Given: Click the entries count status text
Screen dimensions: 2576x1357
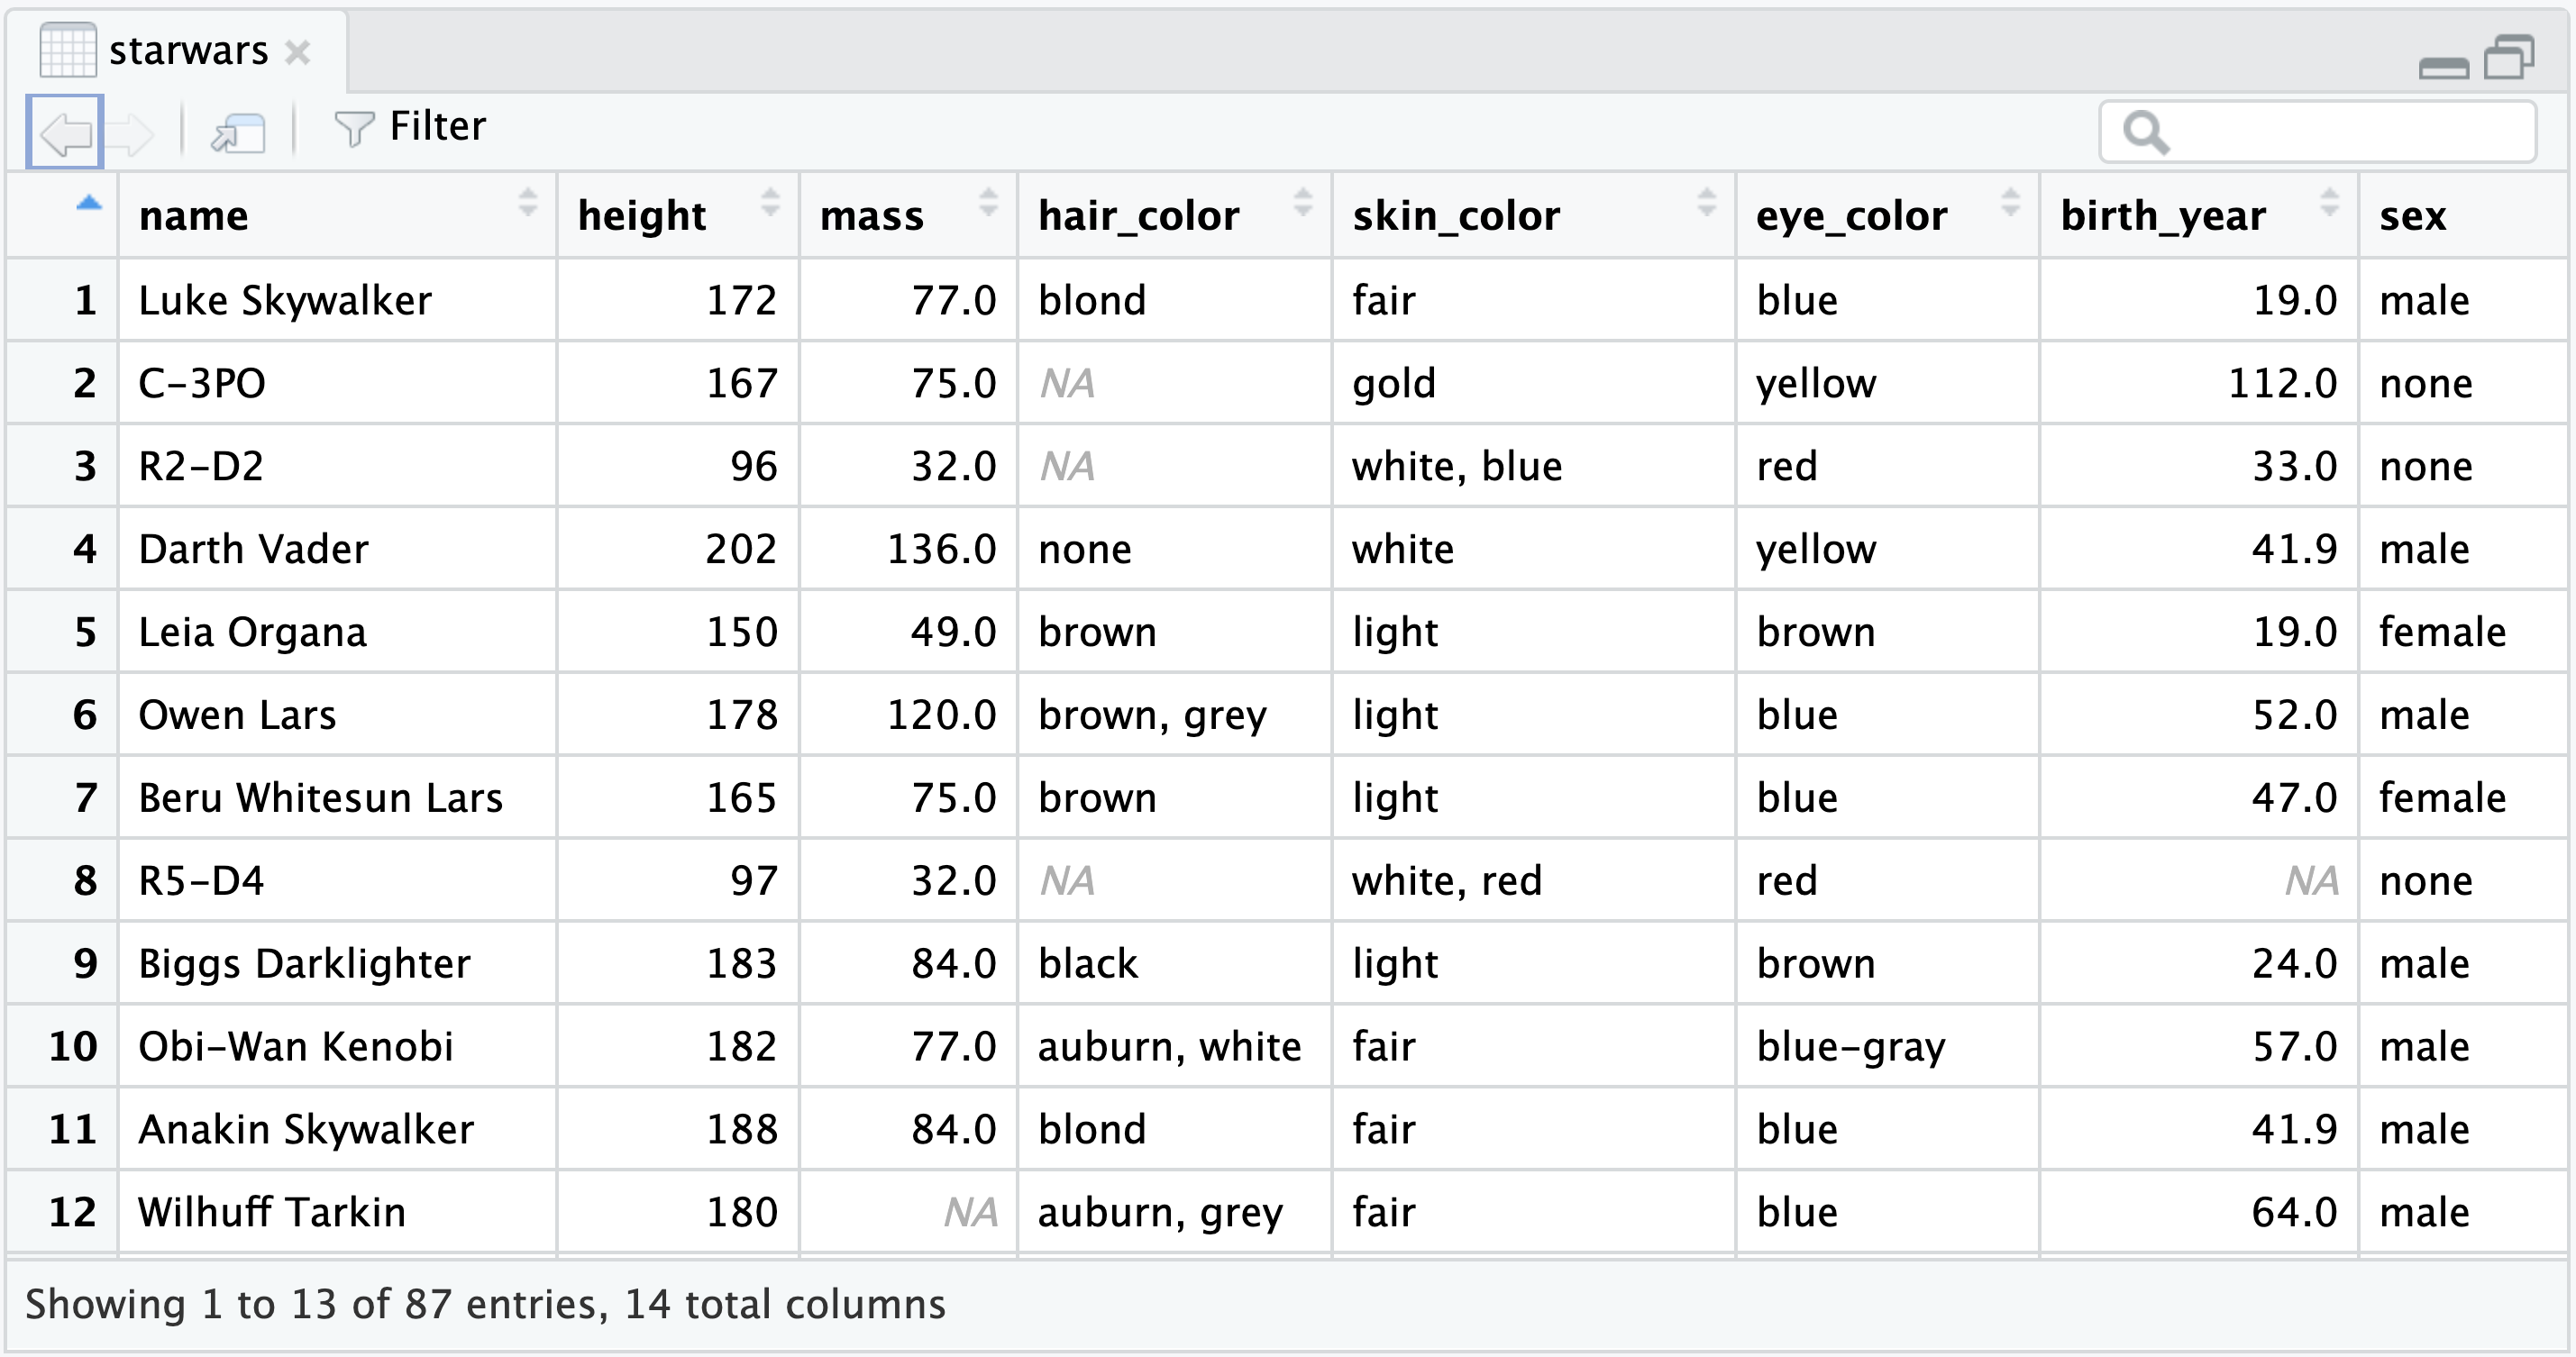Looking at the screenshot, I should [485, 1305].
